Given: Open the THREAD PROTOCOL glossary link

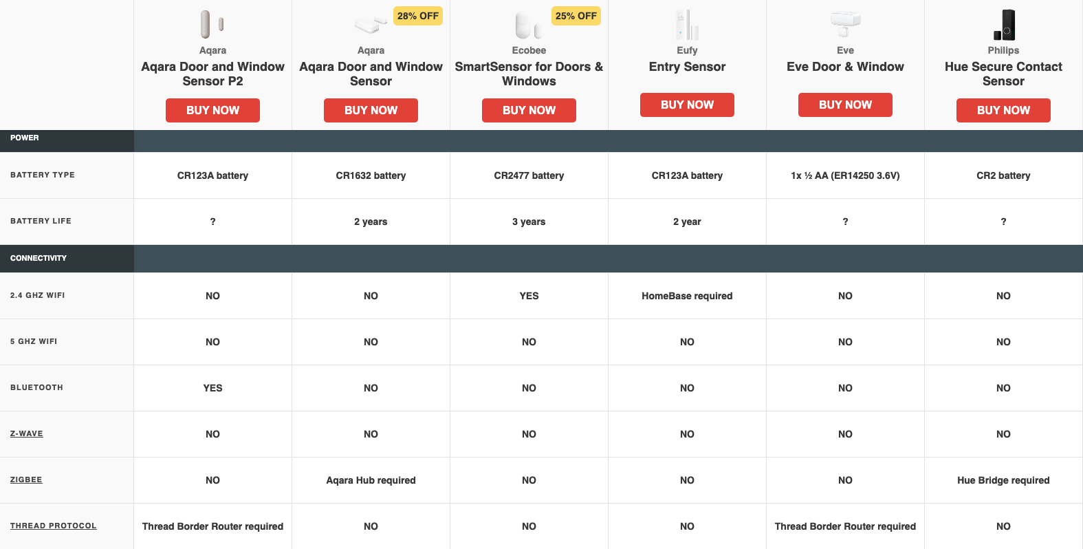Looking at the screenshot, I should click(53, 526).
